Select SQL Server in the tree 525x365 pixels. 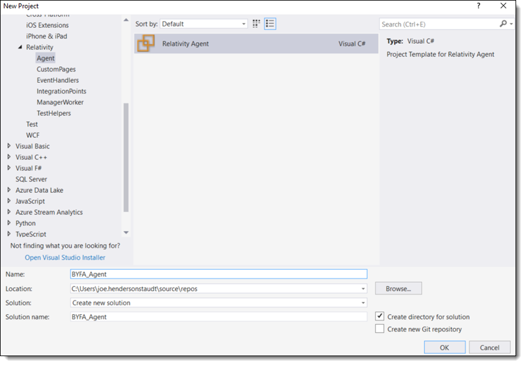[31, 179]
